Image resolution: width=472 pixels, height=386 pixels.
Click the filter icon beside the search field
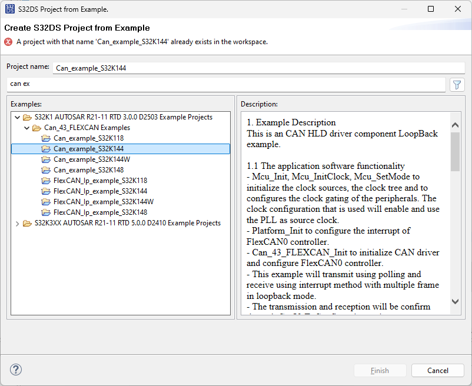[x=457, y=85]
